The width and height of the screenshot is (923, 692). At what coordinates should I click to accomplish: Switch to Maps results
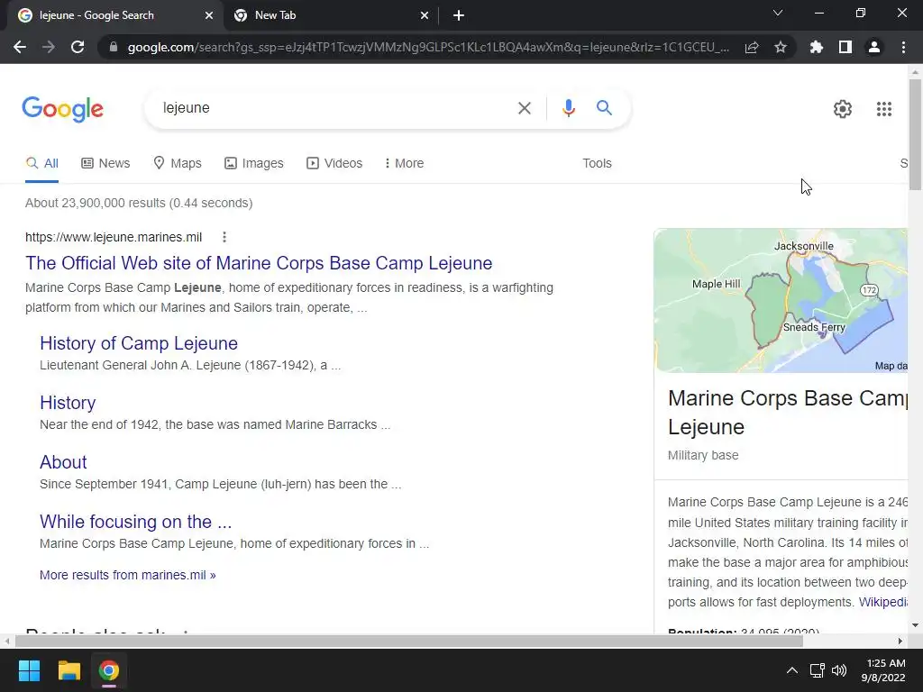pyautogui.click(x=178, y=164)
